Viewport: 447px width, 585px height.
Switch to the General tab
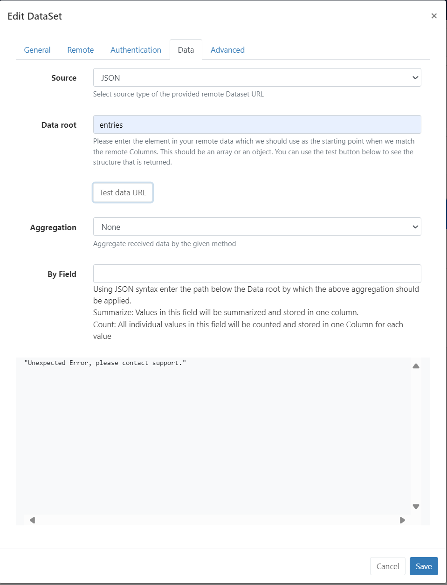pyautogui.click(x=37, y=50)
